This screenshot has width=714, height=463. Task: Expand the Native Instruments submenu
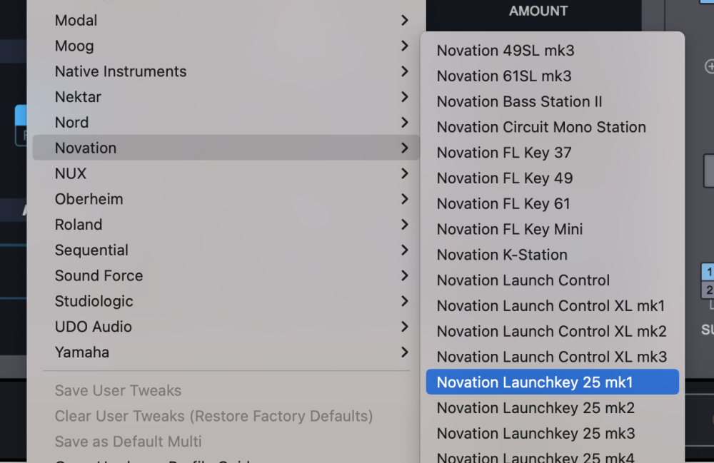tap(121, 72)
